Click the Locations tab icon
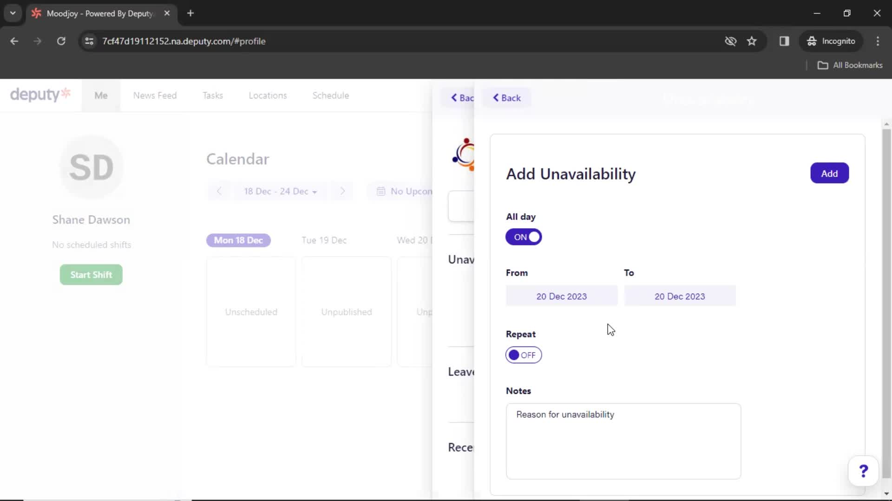 pyautogui.click(x=268, y=96)
